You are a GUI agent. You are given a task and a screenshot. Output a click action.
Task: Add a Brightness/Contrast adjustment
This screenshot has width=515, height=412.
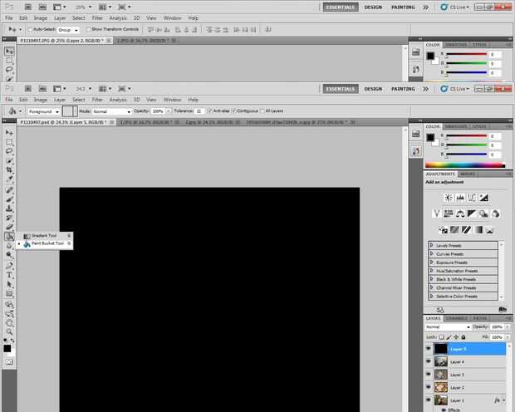[x=449, y=198]
